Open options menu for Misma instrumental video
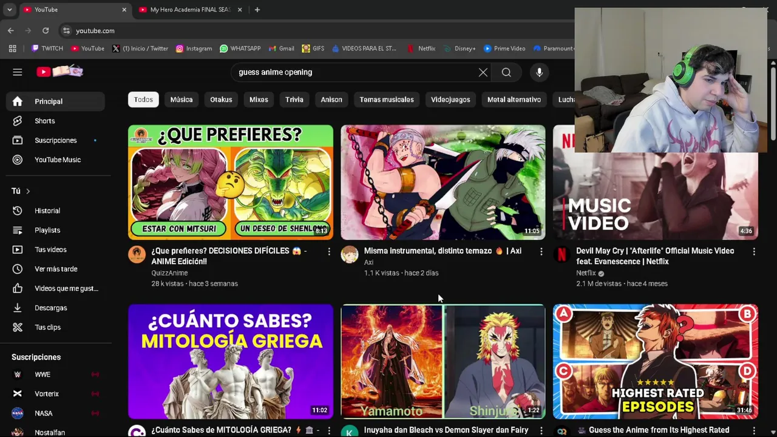Screen dimensions: 777x437 541,251
